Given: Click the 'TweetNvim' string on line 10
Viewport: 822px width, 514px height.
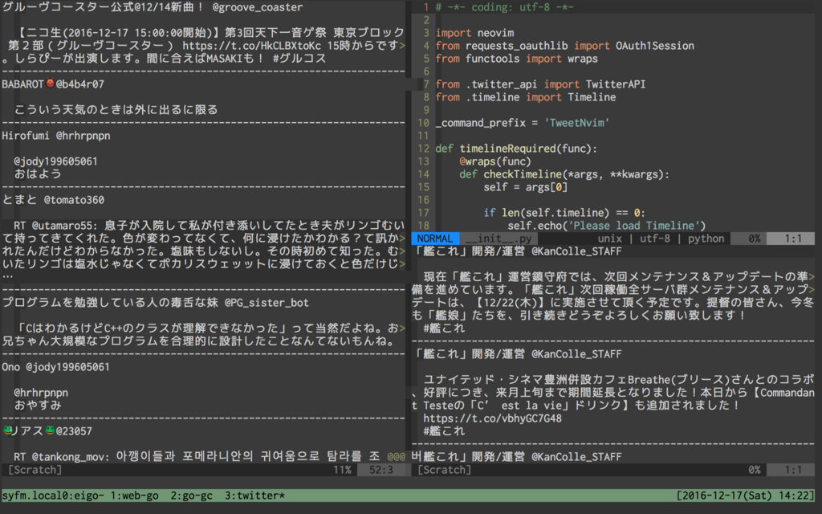Looking at the screenshot, I should coord(576,123).
